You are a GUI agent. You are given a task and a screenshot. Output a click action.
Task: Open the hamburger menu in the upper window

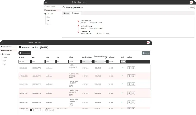pyautogui.click(x=46, y=2)
